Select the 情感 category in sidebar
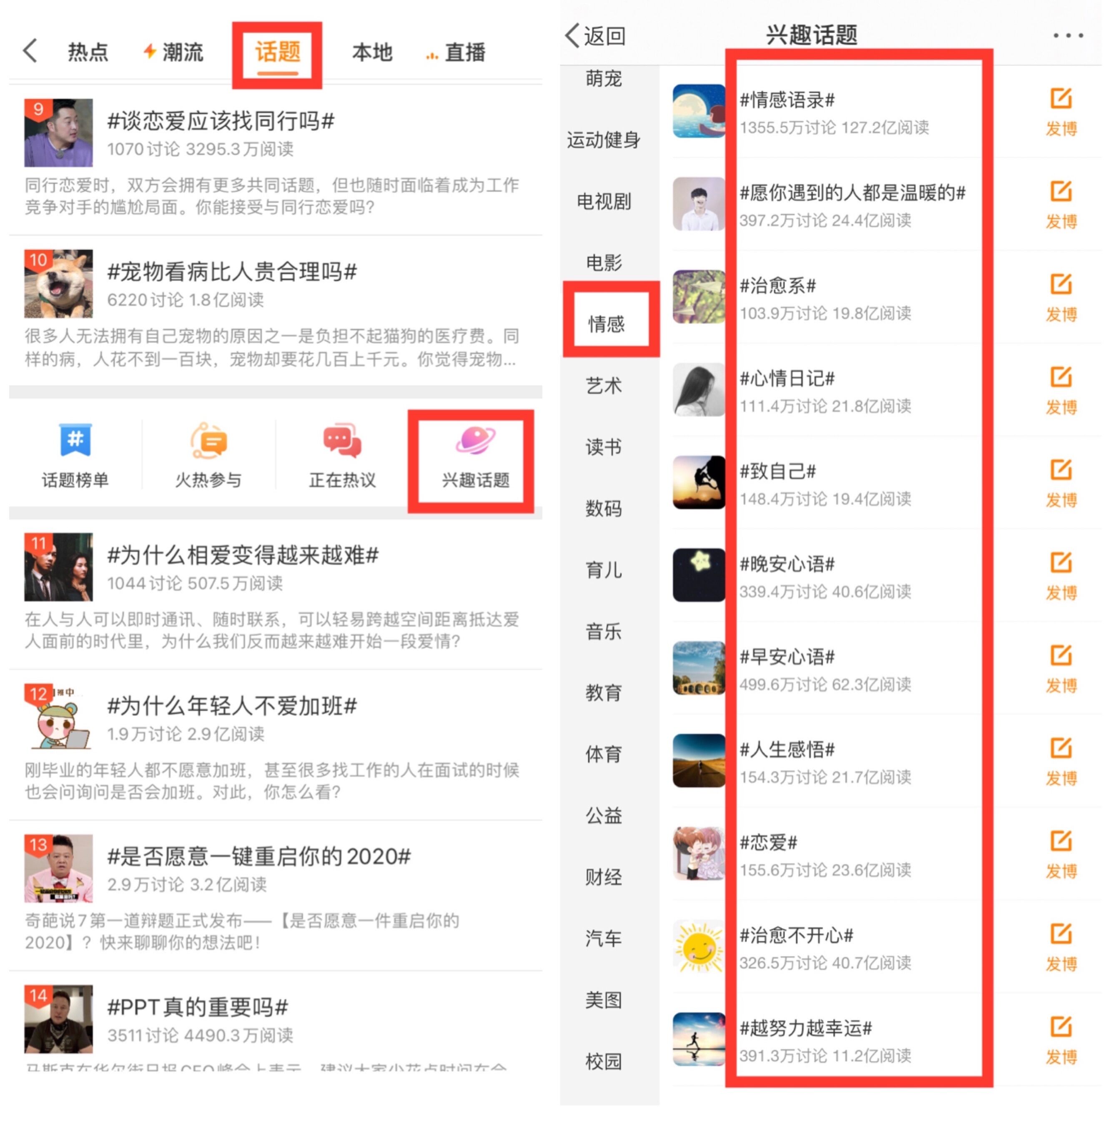1116x1134 pixels. 606,324
